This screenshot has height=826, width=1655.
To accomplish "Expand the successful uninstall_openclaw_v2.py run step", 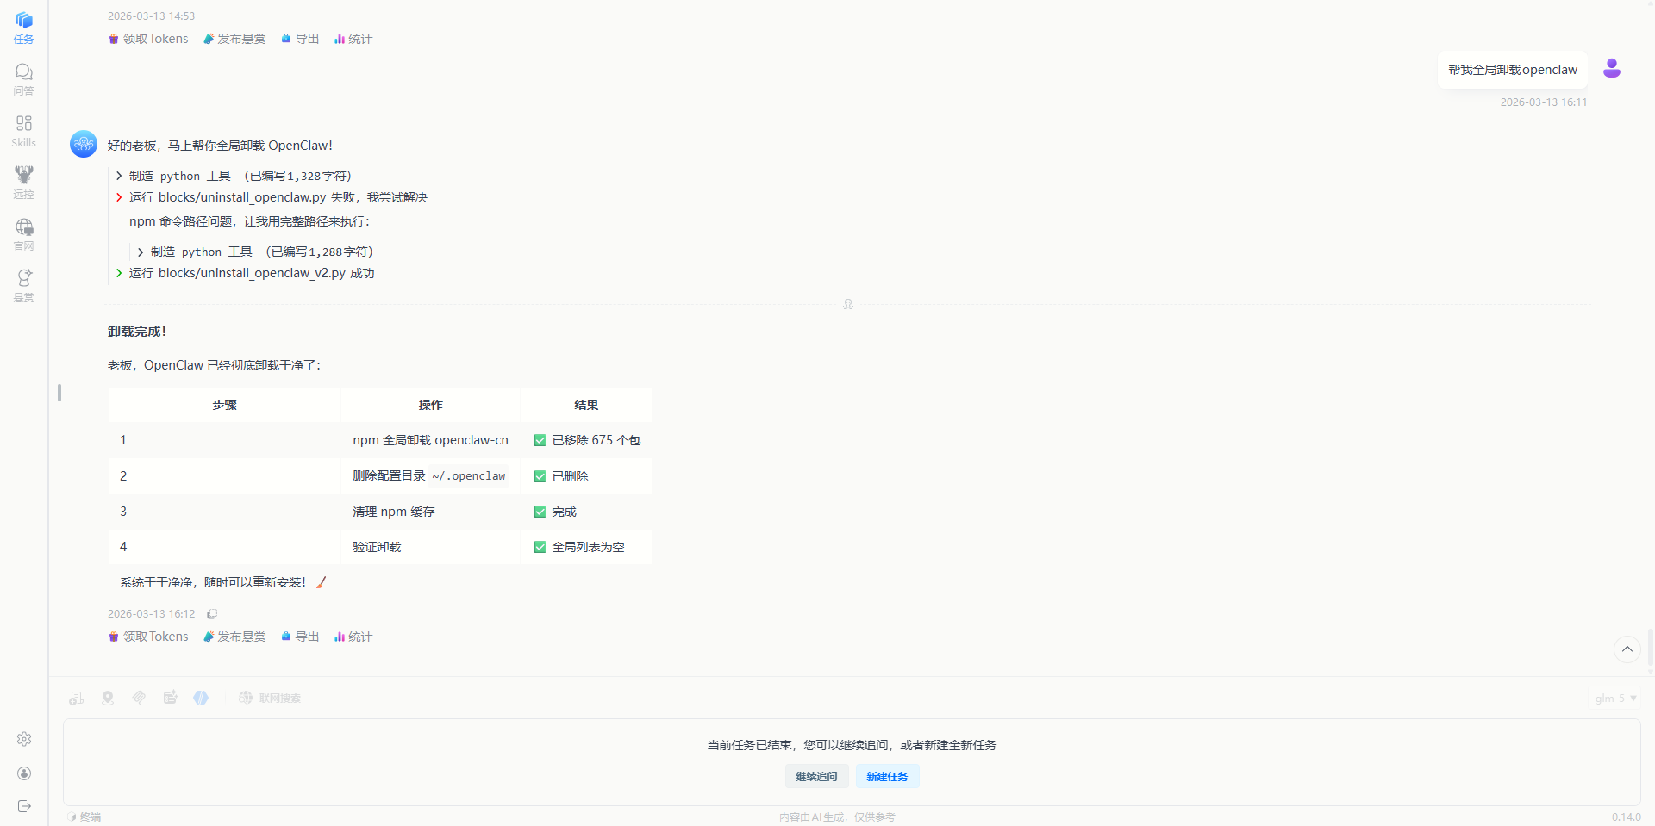I will [245, 273].
